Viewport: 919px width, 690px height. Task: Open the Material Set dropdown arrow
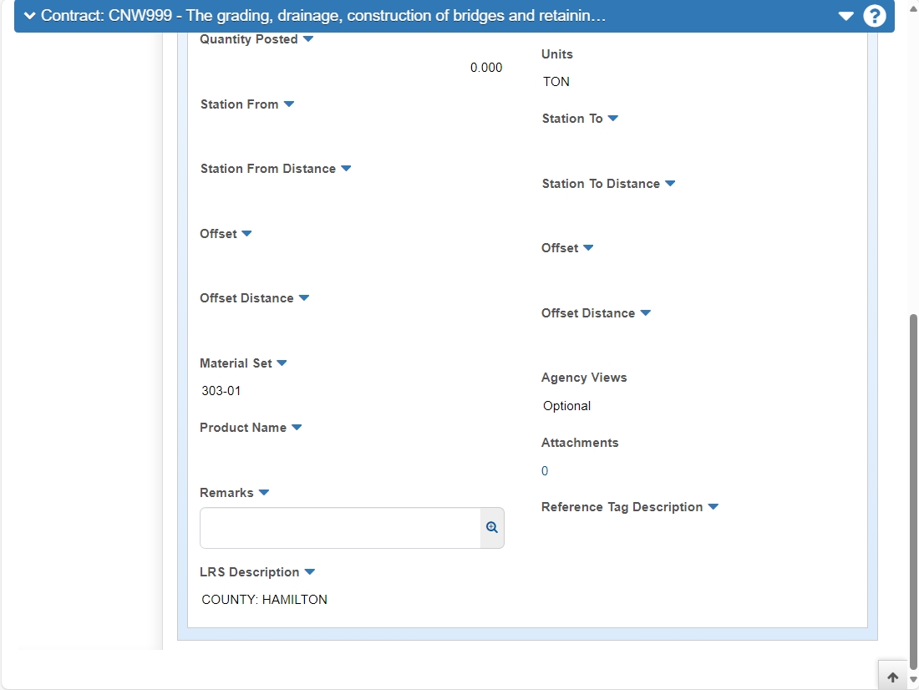pyautogui.click(x=282, y=363)
